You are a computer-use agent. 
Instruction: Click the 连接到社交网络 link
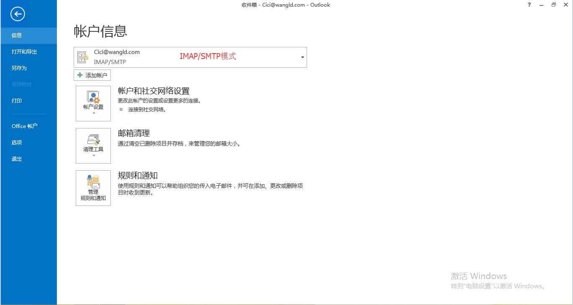pos(147,110)
